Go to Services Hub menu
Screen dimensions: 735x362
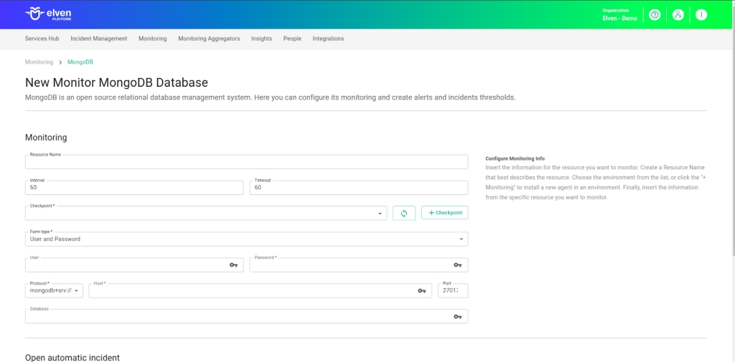pos(42,39)
